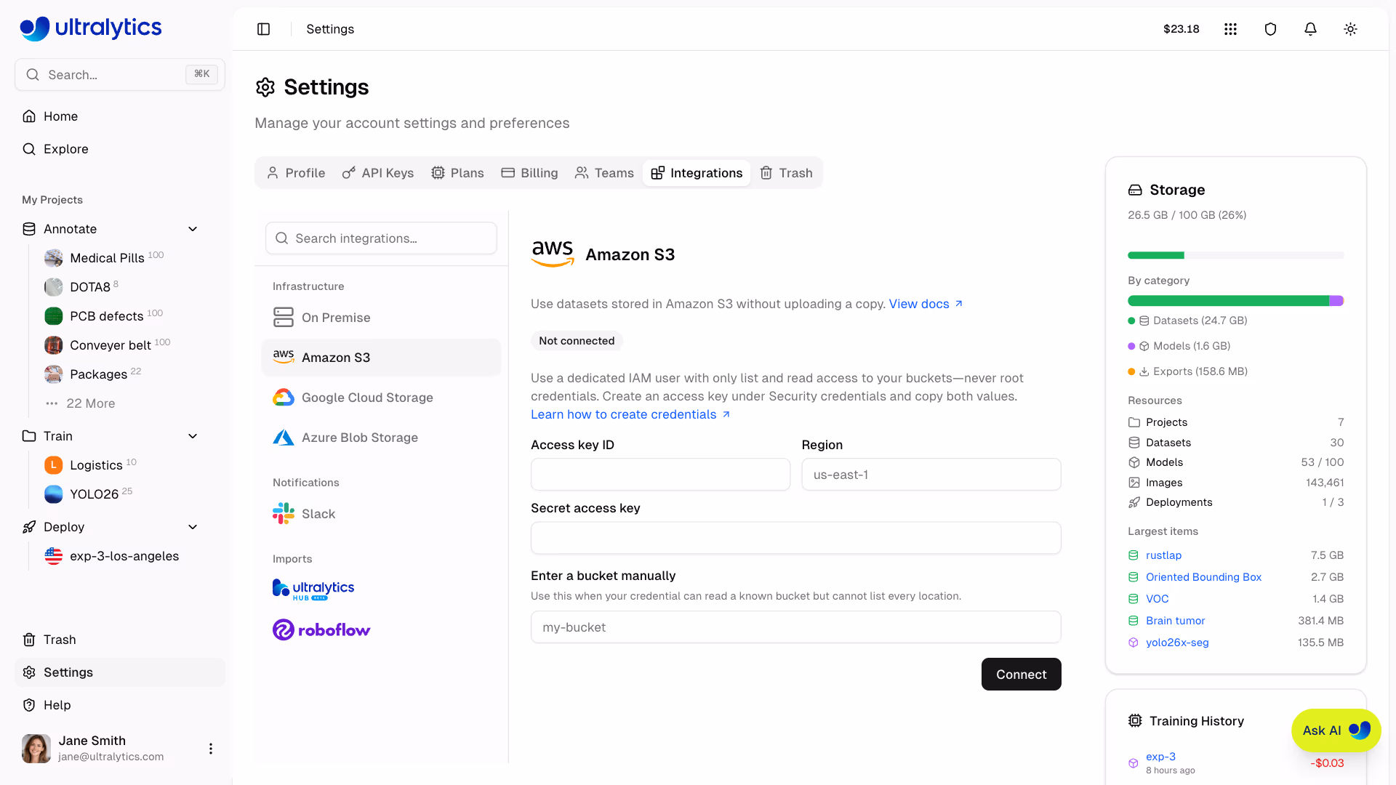Image resolution: width=1396 pixels, height=785 pixels.
Task: Switch theme with the sun icon
Action: click(x=1350, y=29)
